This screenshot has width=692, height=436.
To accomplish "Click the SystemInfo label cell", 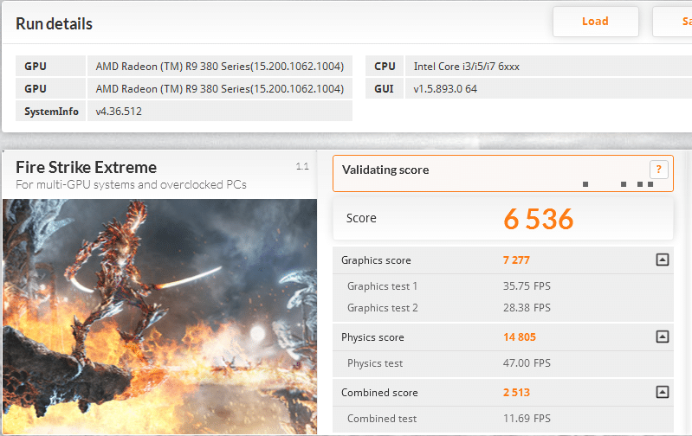I will coord(51,111).
